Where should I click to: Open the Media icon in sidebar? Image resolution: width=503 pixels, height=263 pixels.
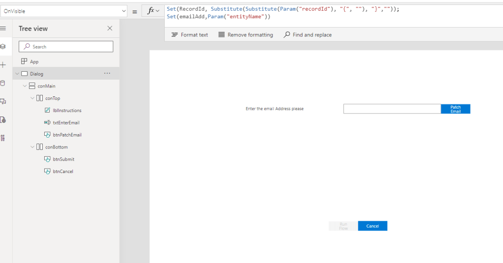(x=3, y=101)
